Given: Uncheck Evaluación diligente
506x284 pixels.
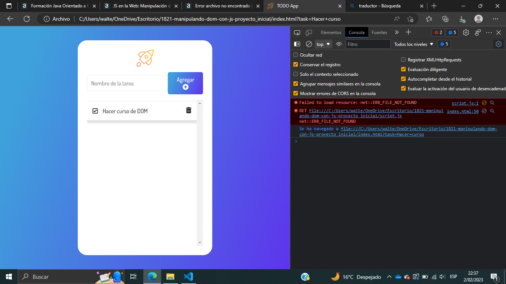Looking at the screenshot, I should coord(403,69).
